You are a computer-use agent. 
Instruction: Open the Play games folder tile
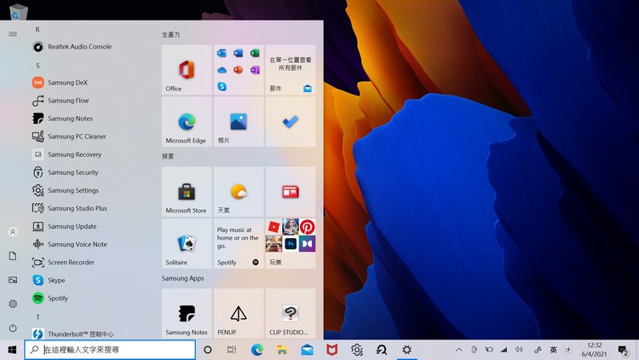(x=291, y=243)
